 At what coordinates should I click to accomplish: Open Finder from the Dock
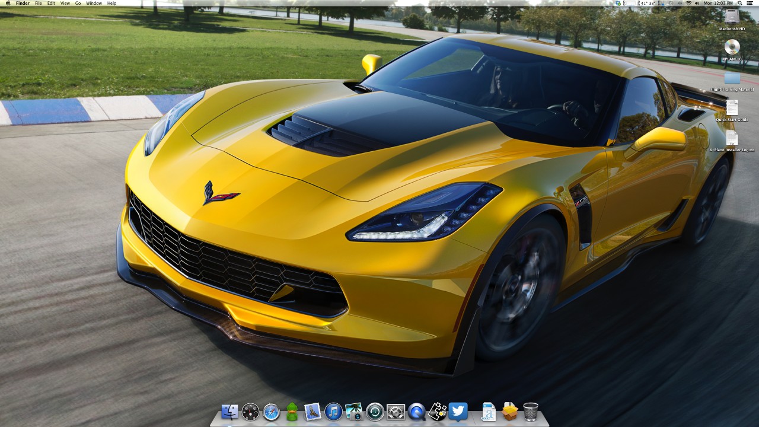point(229,412)
